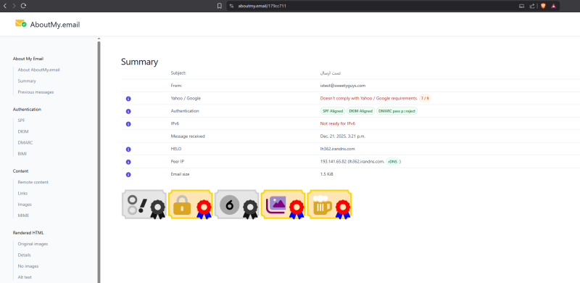Click the rDNS tag next to Peer IP
The image size is (580, 283).
[x=392, y=162]
